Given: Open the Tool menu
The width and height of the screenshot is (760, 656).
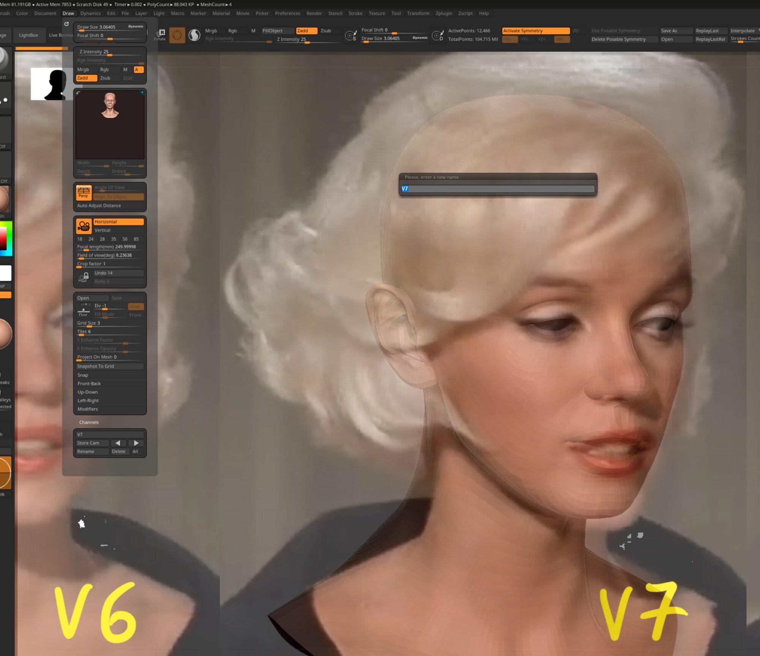Looking at the screenshot, I should [396, 13].
